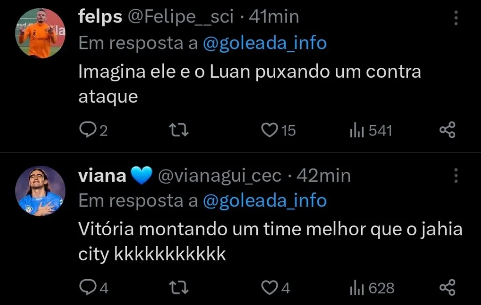Retweet viana's tweet
Image resolution: width=481 pixels, height=305 pixels.
click(x=179, y=288)
